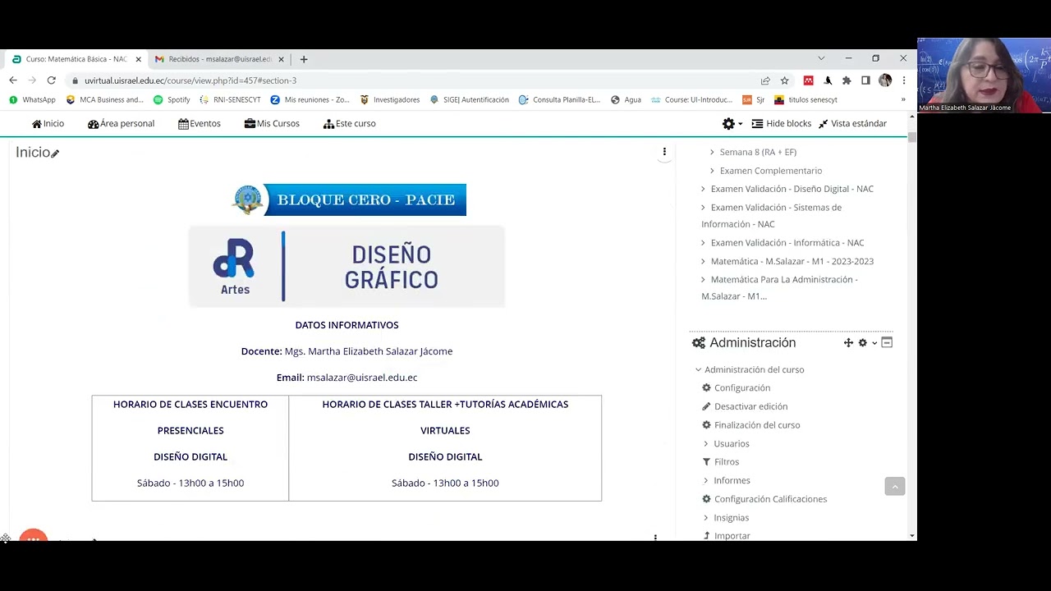This screenshot has height=591, width=1051.
Task: Click the Inicio menu item
Action: pos(48,123)
